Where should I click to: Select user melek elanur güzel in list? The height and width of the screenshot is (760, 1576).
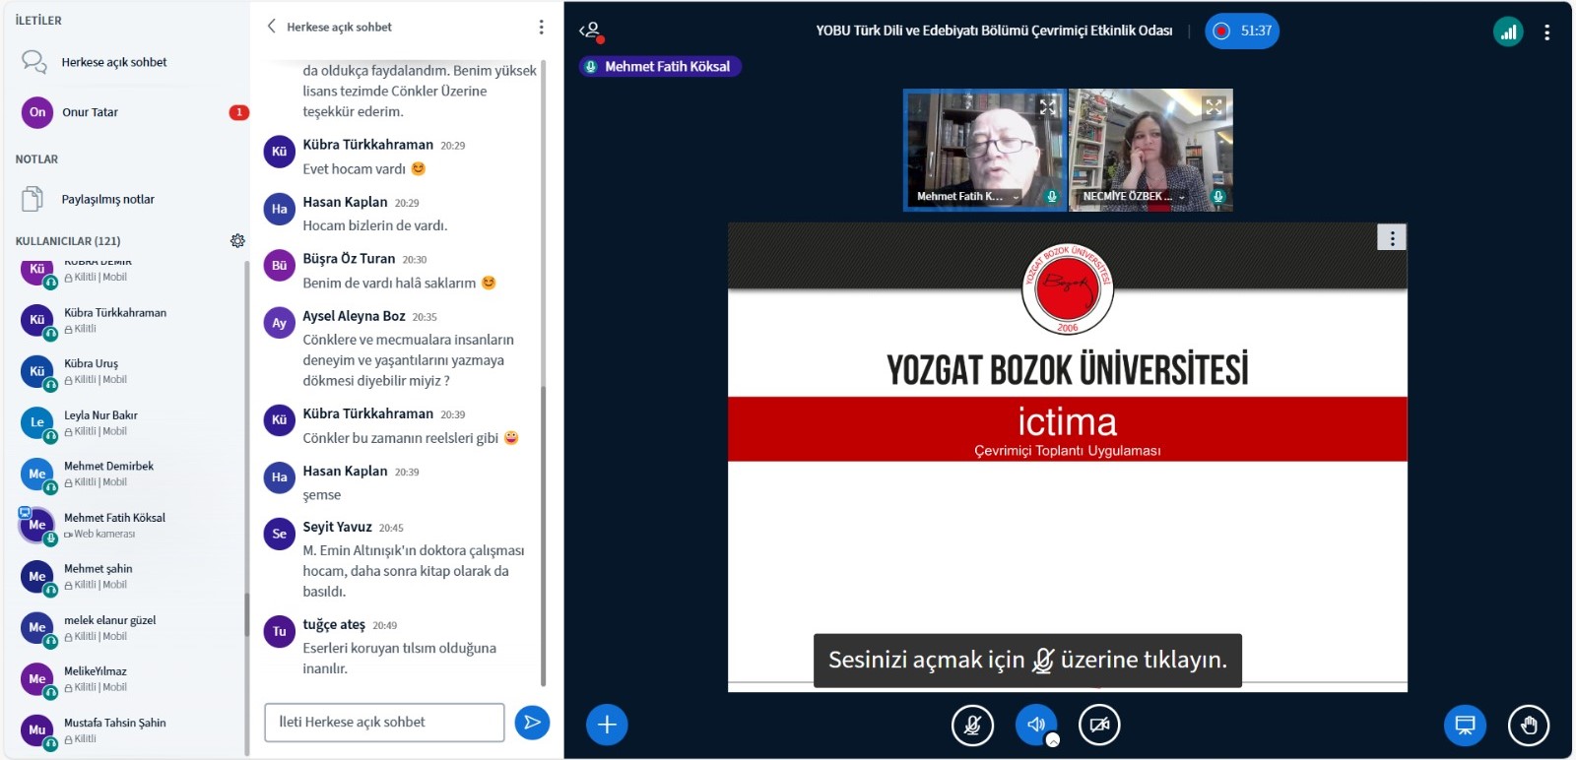pos(128,627)
